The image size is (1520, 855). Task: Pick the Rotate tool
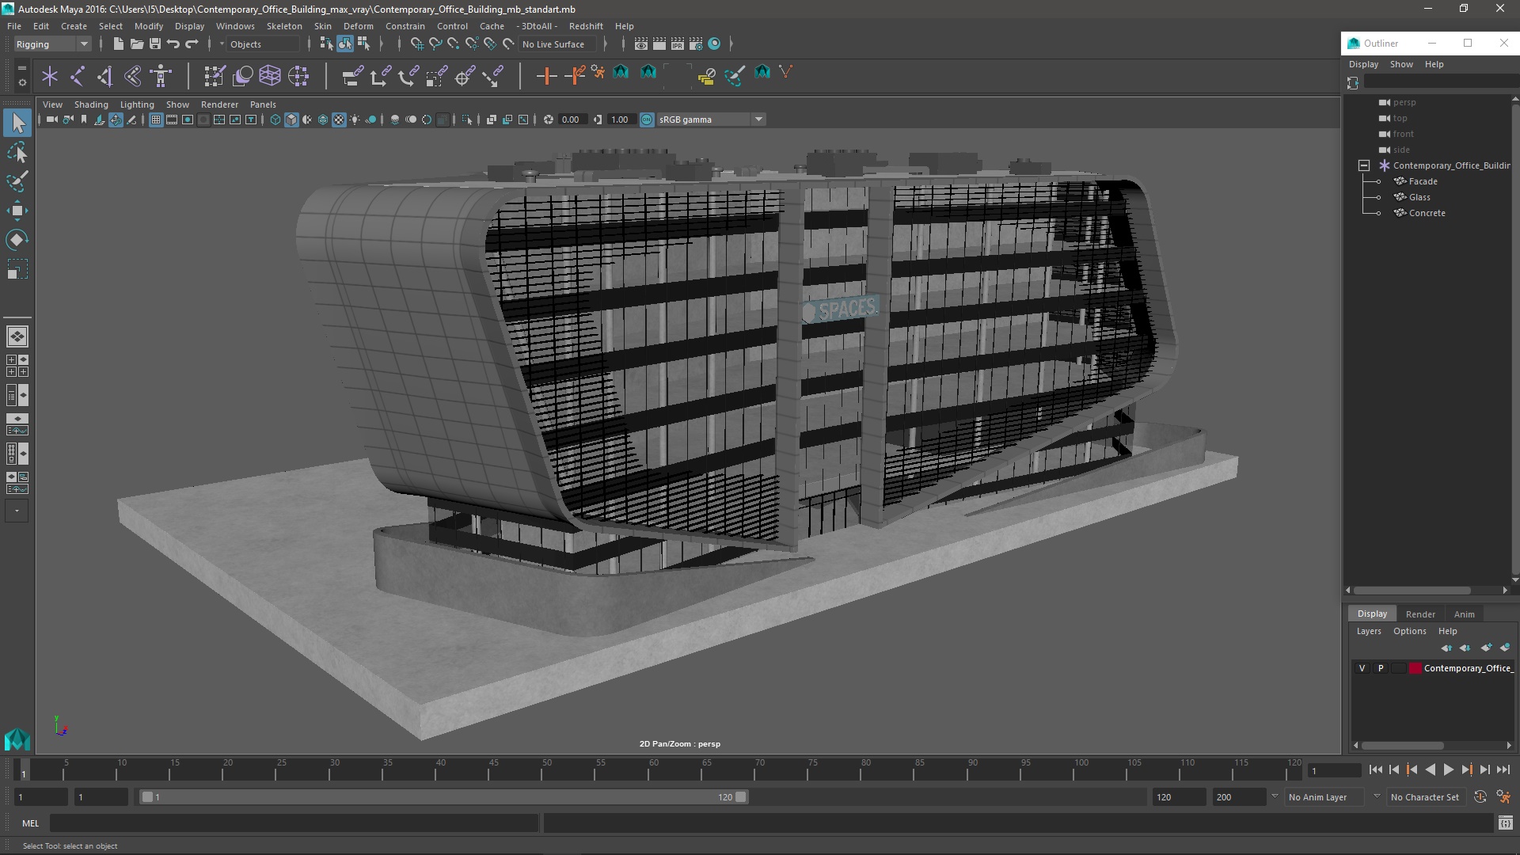coord(17,240)
